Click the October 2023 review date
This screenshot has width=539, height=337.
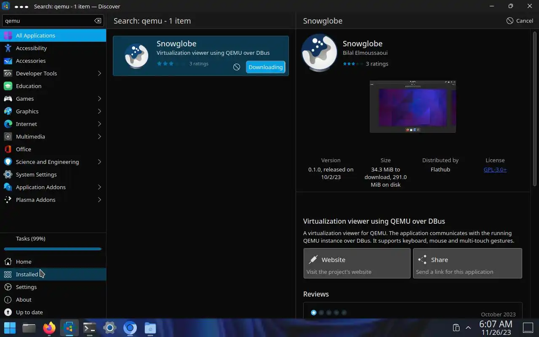click(x=498, y=314)
